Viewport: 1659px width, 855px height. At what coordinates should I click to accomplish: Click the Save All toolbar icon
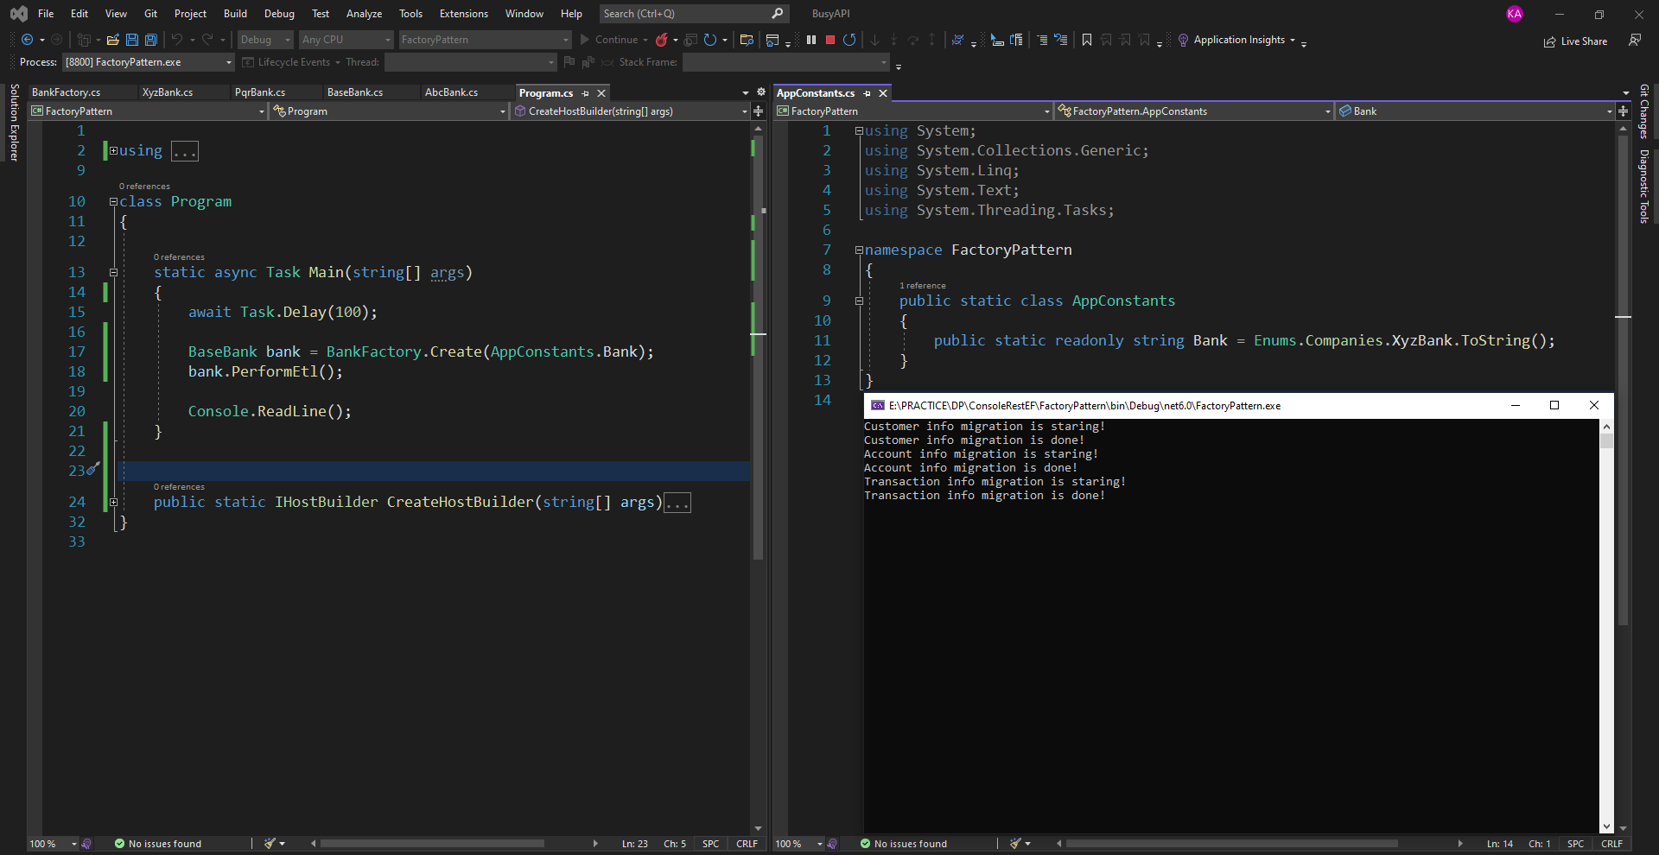click(151, 40)
